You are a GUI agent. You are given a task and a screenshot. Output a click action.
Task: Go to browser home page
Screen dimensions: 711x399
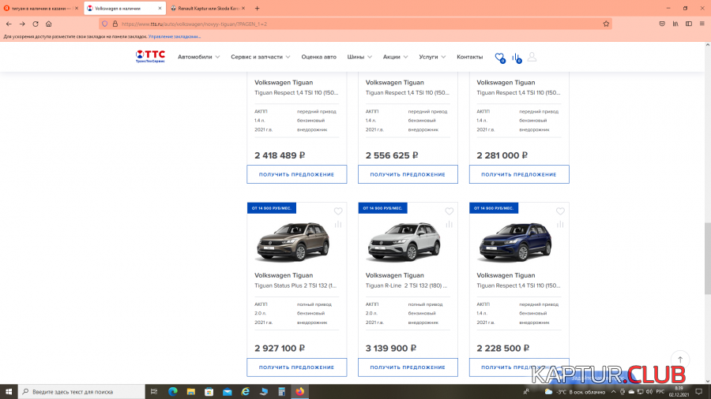(48, 24)
